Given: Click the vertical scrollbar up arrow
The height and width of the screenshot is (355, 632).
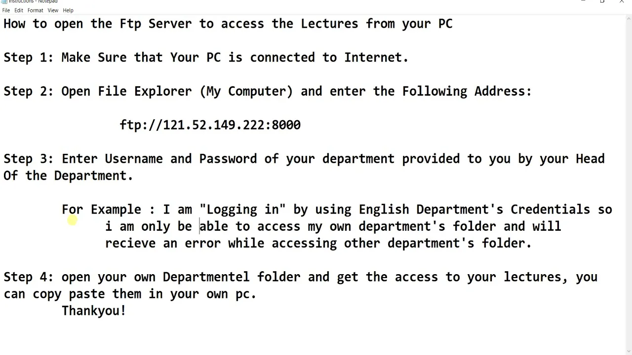Looking at the screenshot, I should (x=628, y=19).
